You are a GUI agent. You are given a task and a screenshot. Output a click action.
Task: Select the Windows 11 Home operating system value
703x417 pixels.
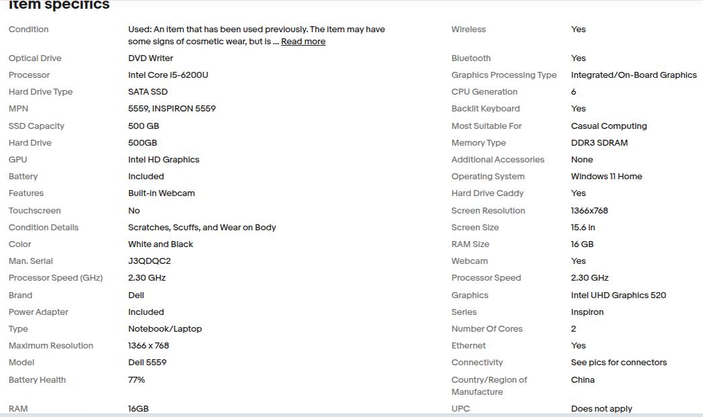(606, 177)
